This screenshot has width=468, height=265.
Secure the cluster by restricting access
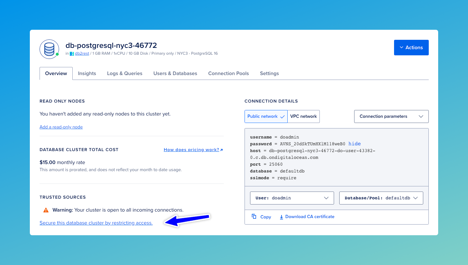[x=96, y=223]
